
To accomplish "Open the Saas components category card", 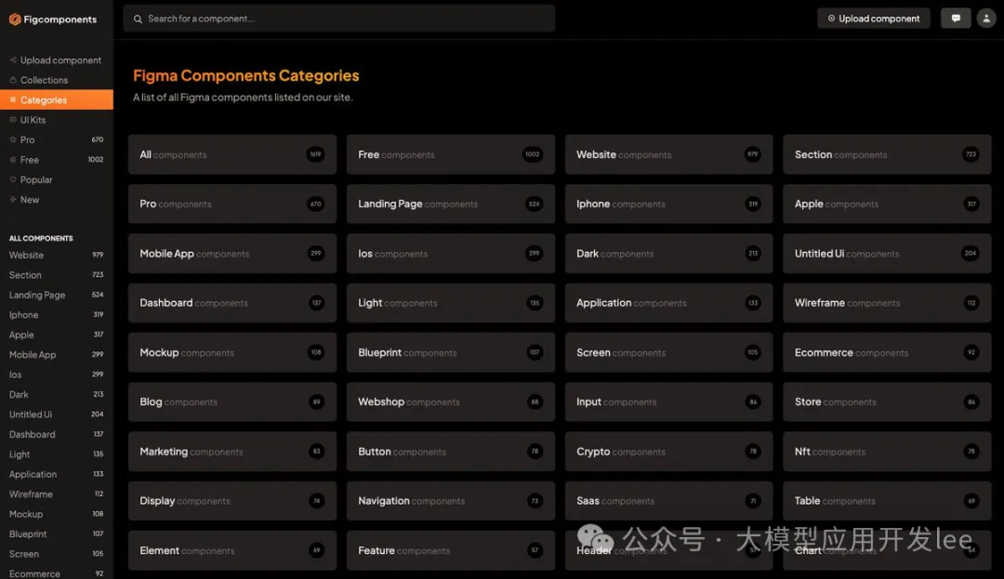I will [x=668, y=500].
